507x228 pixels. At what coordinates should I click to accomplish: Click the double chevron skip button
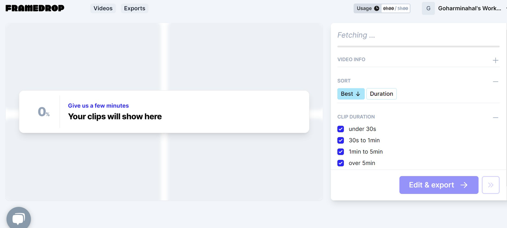[490, 185]
